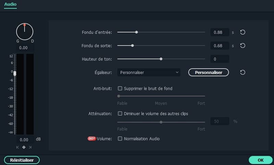Click the vertical volume fader handle
This screenshot has height=165, width=274.
tap(15, 73)
